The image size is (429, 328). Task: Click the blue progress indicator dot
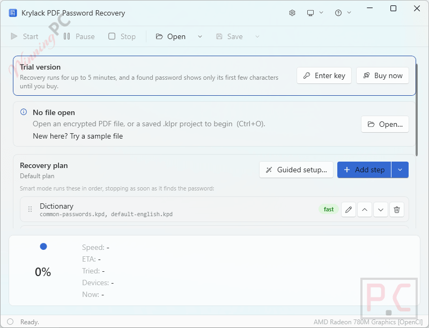coord(43,246)
